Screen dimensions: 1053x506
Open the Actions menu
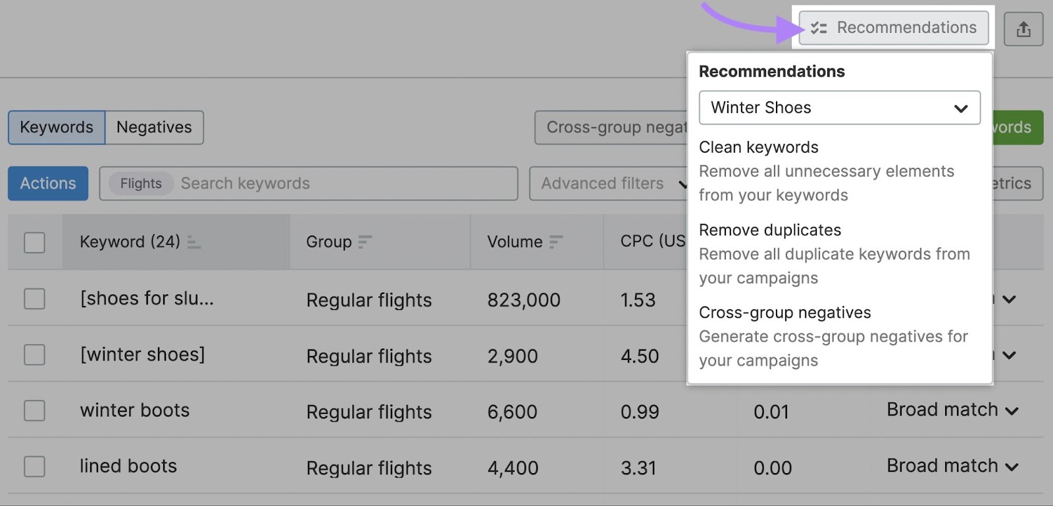click(x=47, y=184)
